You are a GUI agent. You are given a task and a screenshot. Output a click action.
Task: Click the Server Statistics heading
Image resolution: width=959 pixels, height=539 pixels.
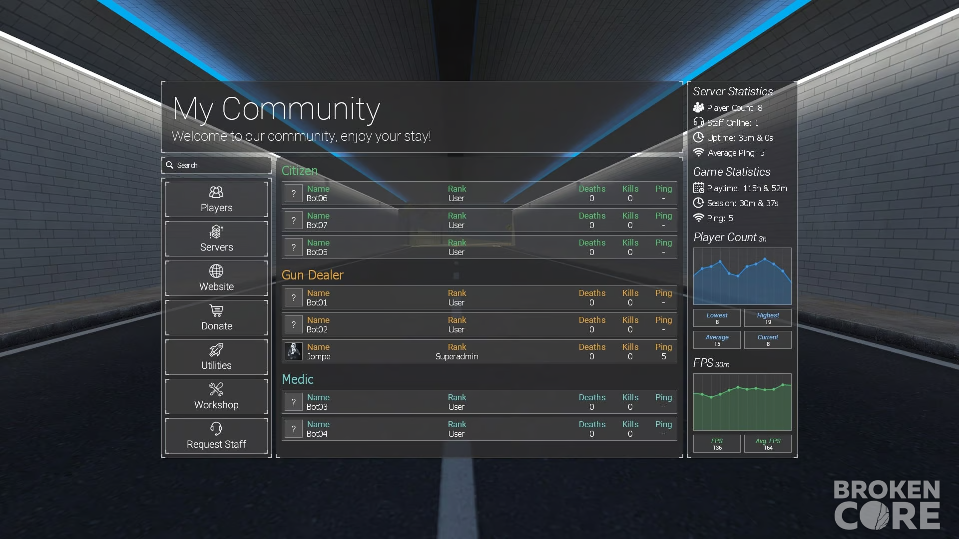pyautogui.click(x=733, y=91)
